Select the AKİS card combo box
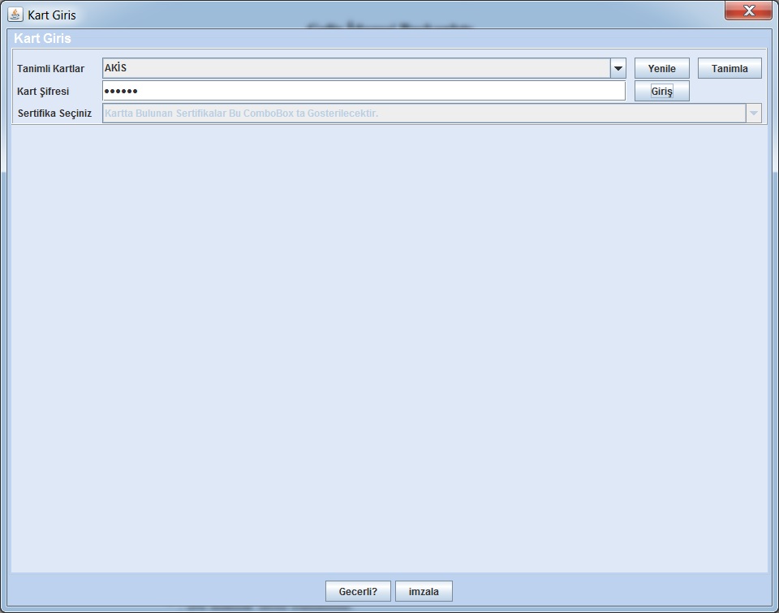This screenshot has width=779, height=613. [x=356, y=69]
